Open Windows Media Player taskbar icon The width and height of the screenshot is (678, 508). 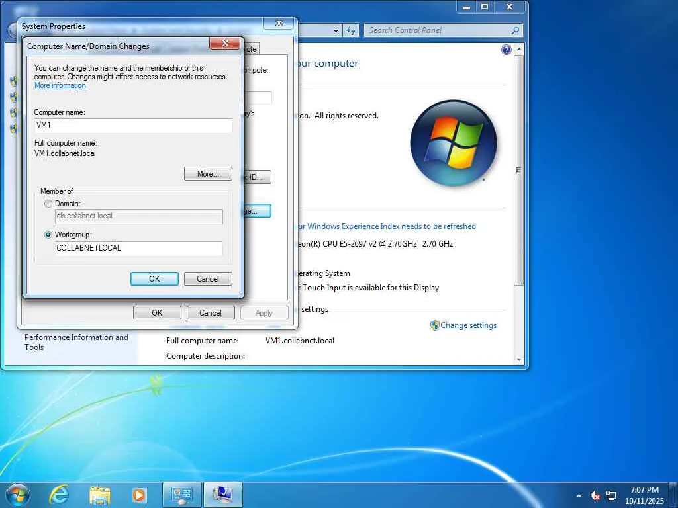coord(139,495)
